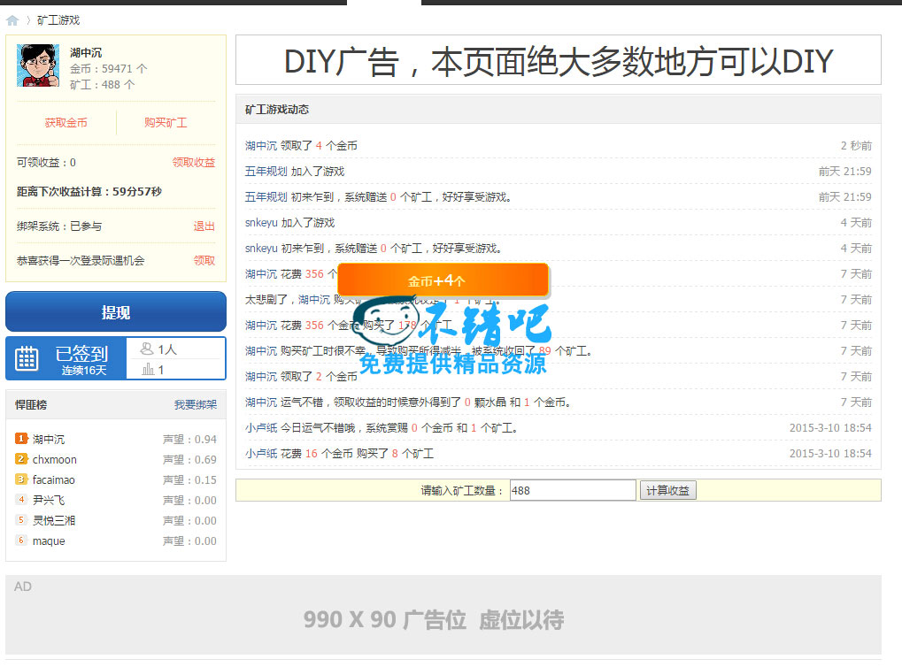Click 湖中沉 in '运气不错' entry

(261, 402)
